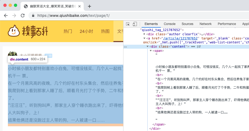Reload the page with the refresh icon
The image size is (249, 131).
click(23, 16)
